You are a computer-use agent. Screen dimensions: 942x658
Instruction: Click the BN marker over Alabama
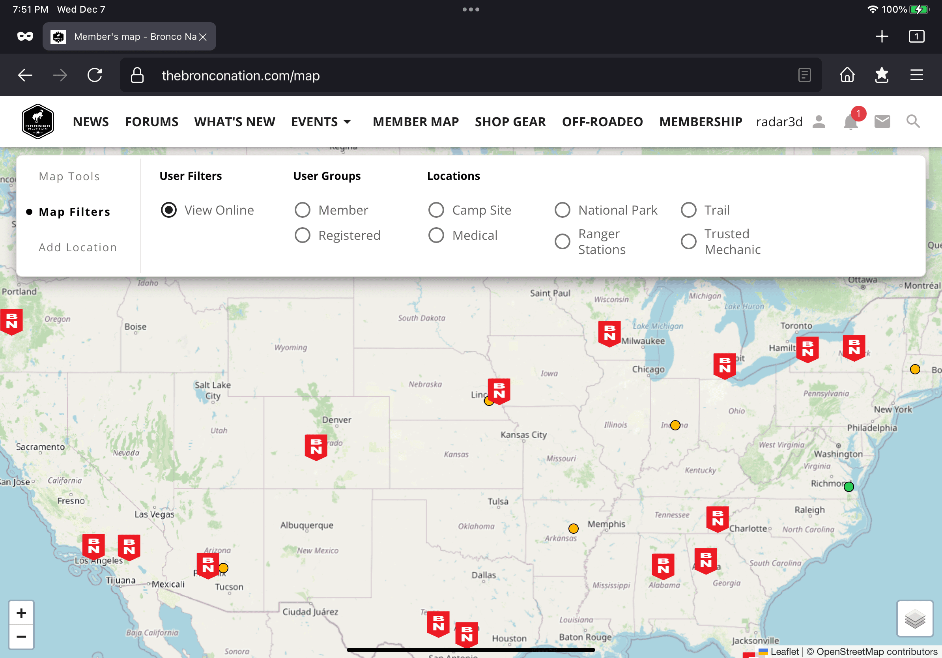pos(663,566)
